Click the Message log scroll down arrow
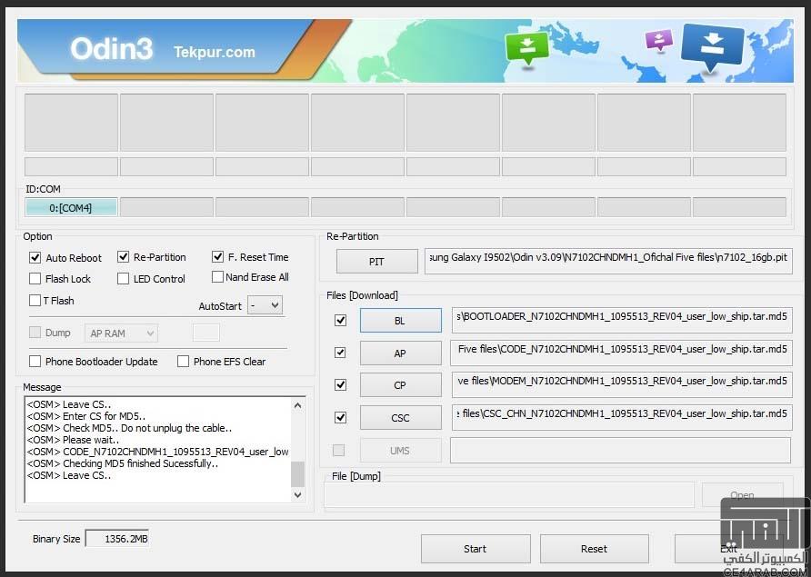Screen dimensions: 811x577 (x=297, y=495)
